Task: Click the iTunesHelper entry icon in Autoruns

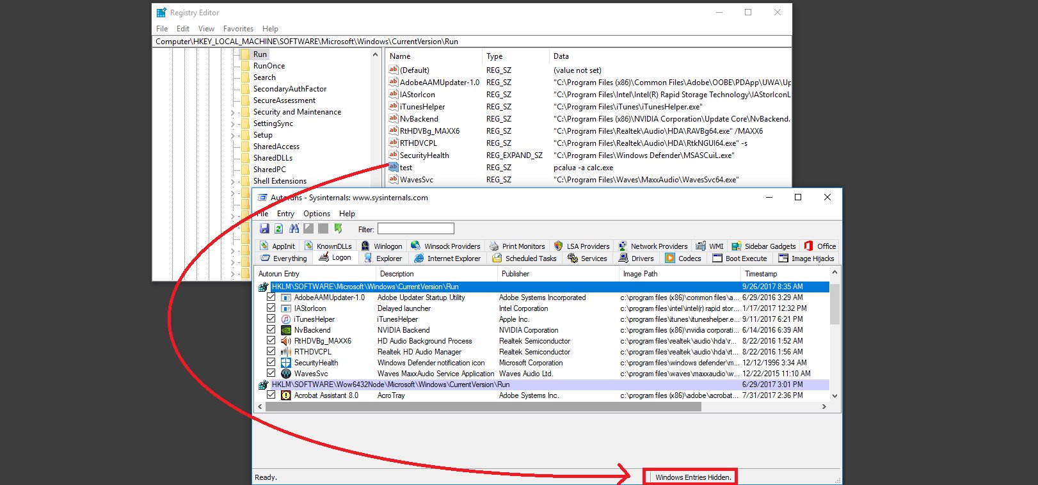Action: point(286,319)
